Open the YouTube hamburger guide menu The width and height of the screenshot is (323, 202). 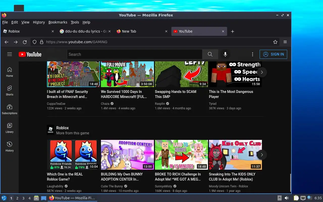pyautogui.click(x=10, y=54)
